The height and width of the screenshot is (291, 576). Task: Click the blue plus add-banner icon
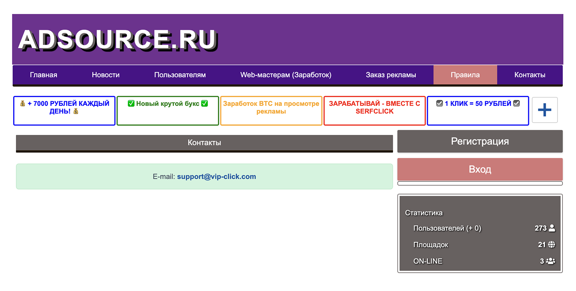(545, 110)
